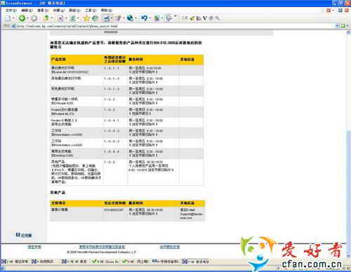The height and width of the screenshot is (272, 351).
Task: Expand the dropdown next to Up arrow
Action: [52, 18]
